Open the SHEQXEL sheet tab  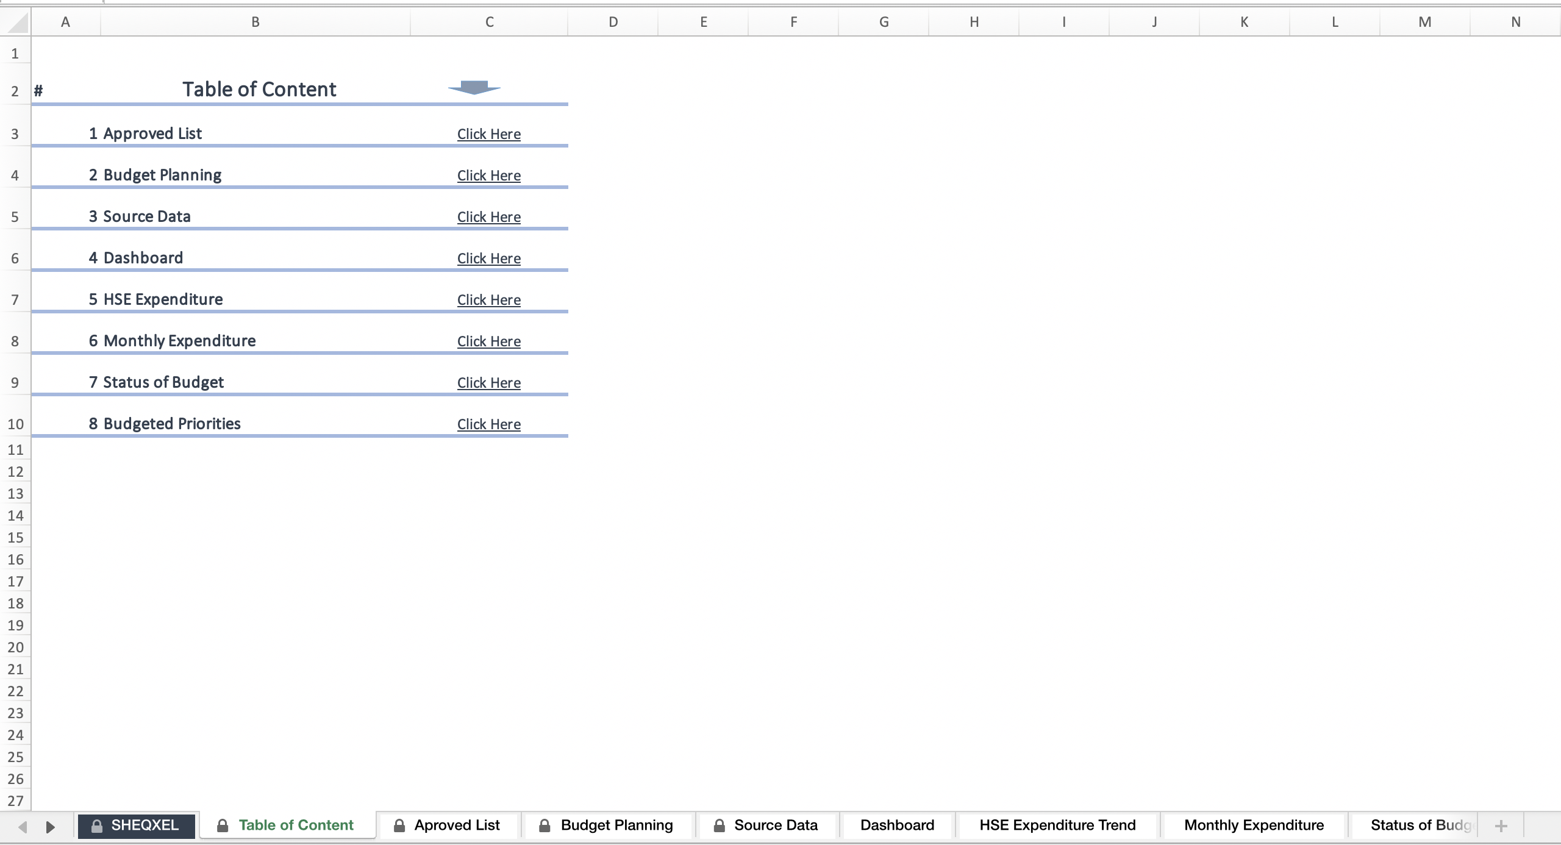(137, 825)
